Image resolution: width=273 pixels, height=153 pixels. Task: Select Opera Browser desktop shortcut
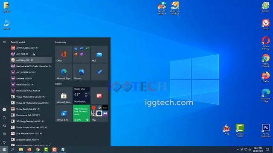pyautogui.click(x=265, y=43)
